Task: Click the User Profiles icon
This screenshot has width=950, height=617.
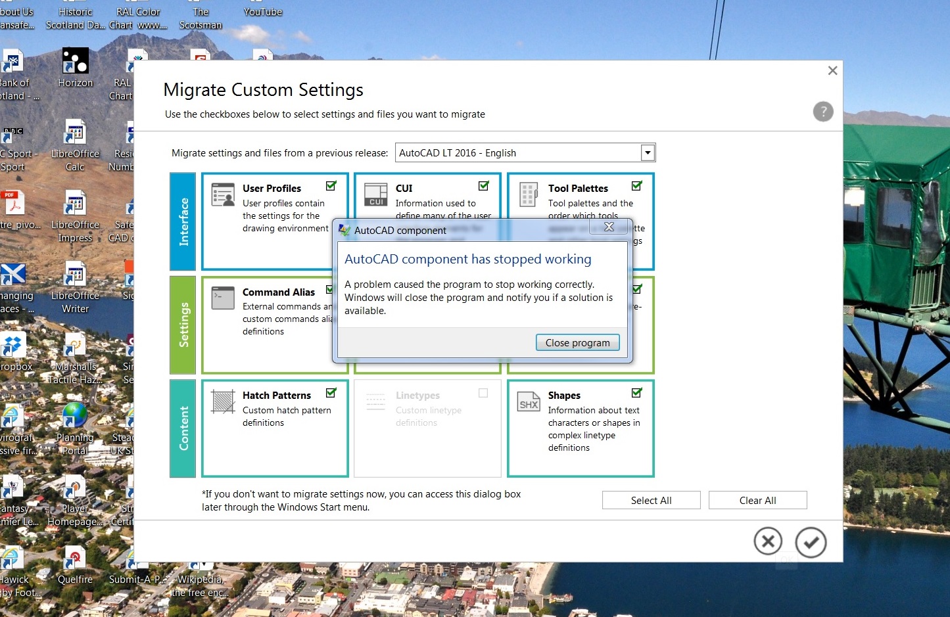Action: pyautogui.click(x=223, y=194)
